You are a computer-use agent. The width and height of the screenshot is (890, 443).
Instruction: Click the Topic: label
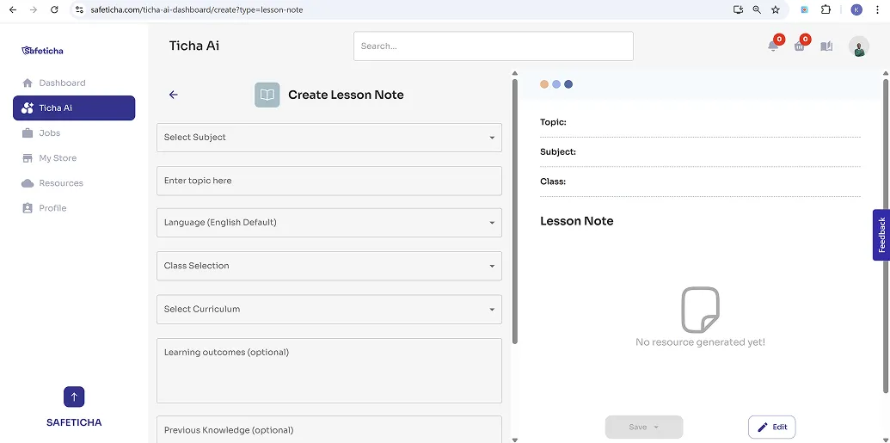click(x=554, y=122)
